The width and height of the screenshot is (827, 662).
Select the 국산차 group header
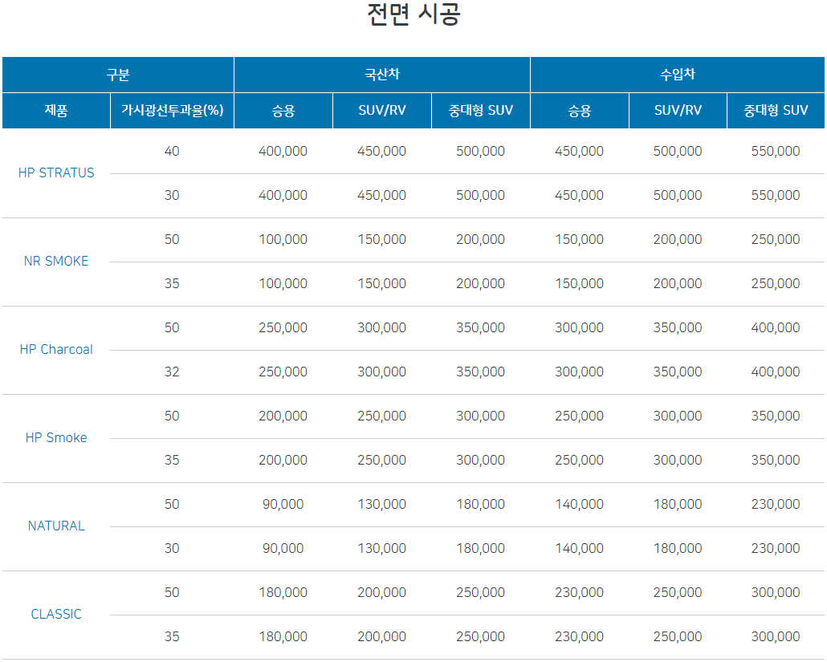pyautogui.click(x=382, y=75)
